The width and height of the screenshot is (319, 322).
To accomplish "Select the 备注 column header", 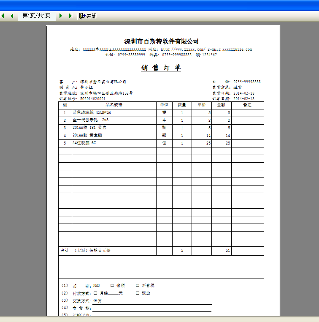I will 247,105.
